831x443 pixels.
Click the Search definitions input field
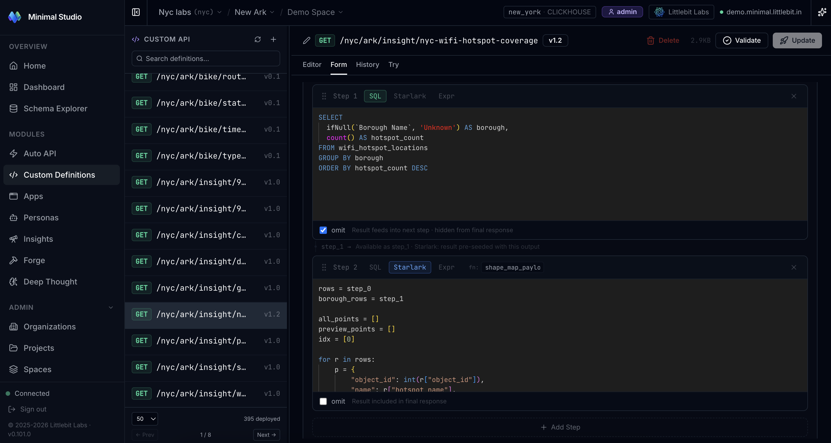click(x=205, y=59)
